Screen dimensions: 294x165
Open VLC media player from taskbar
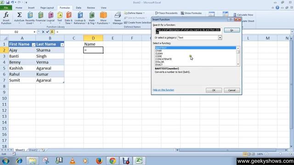[73, 161]
